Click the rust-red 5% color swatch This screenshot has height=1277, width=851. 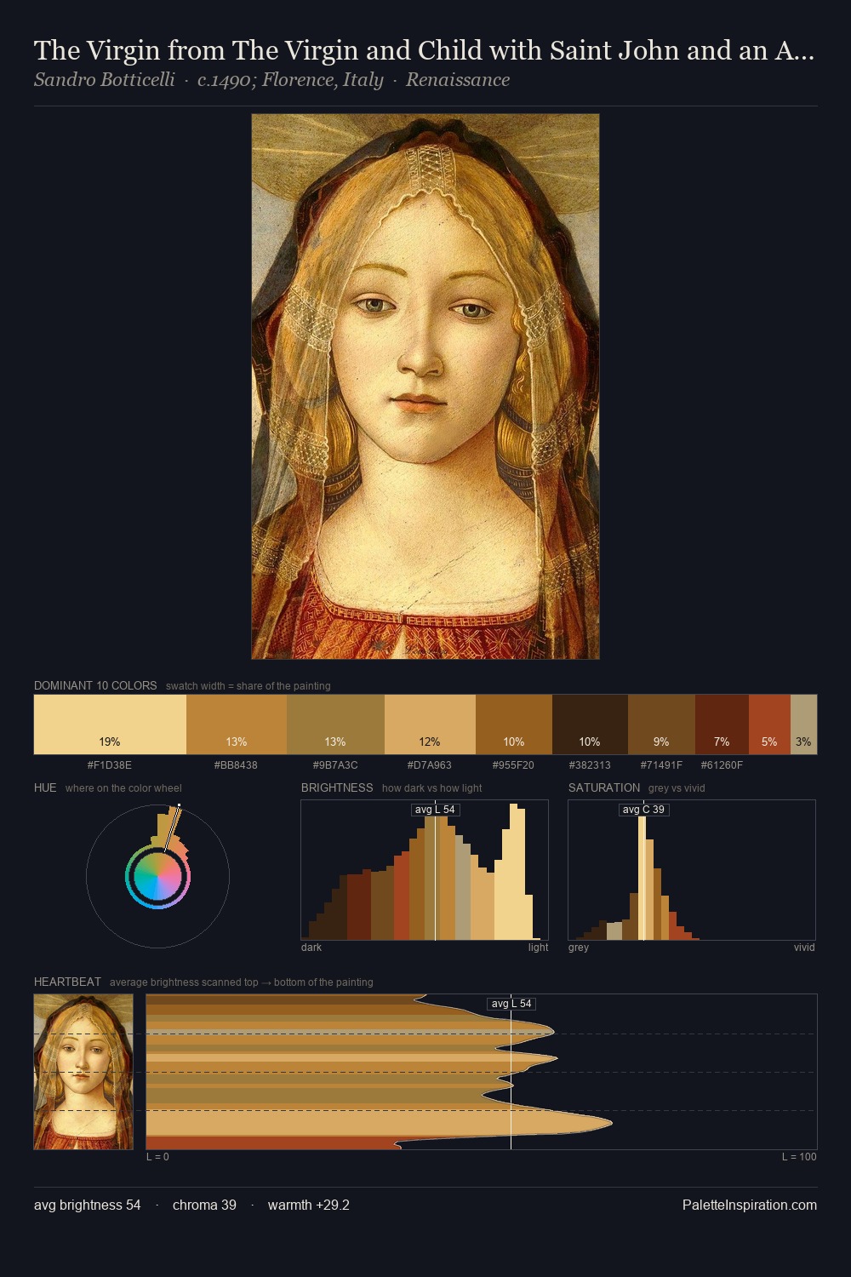click(x=769, y=724)
